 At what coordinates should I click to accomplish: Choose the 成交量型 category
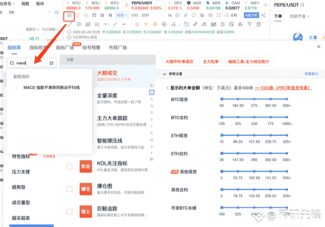21,203
